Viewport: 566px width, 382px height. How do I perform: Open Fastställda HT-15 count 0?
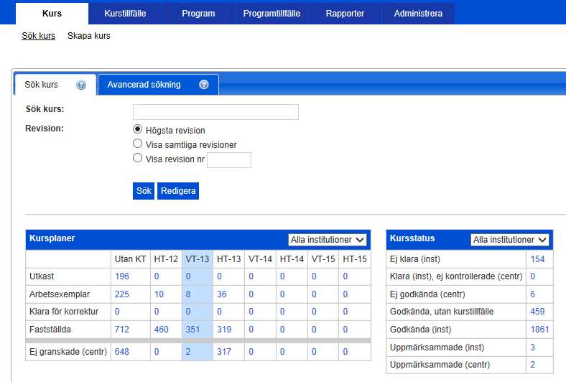345,330
